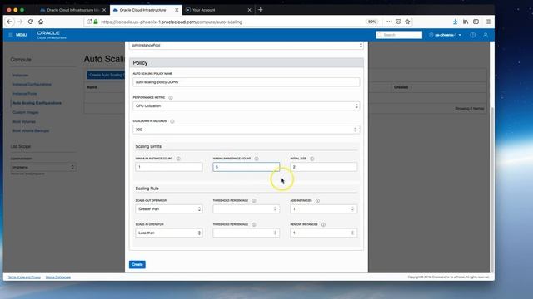Open Custom Images in Compute sidebar

(x=26, y=113)
